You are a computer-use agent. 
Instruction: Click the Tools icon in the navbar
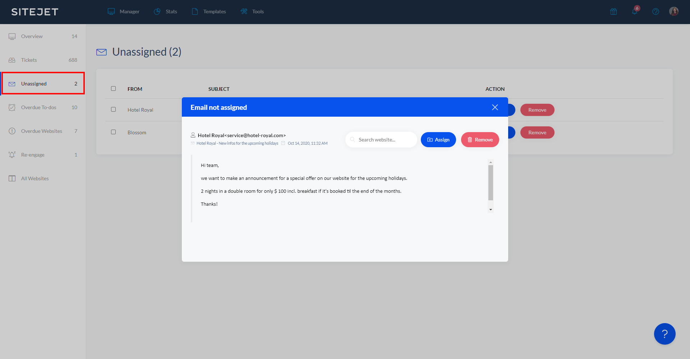coord(244,11)
